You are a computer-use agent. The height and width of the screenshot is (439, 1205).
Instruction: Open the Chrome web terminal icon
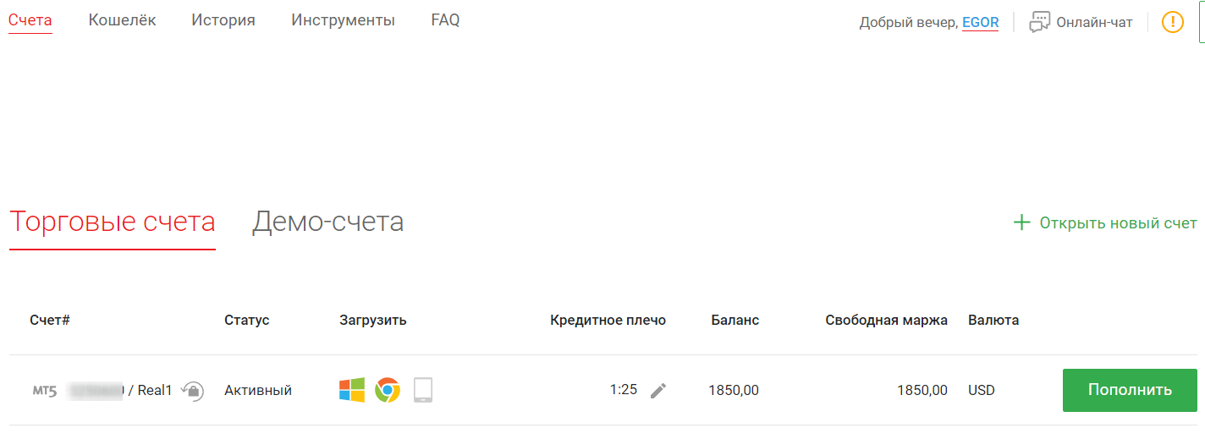coord(388,390)
